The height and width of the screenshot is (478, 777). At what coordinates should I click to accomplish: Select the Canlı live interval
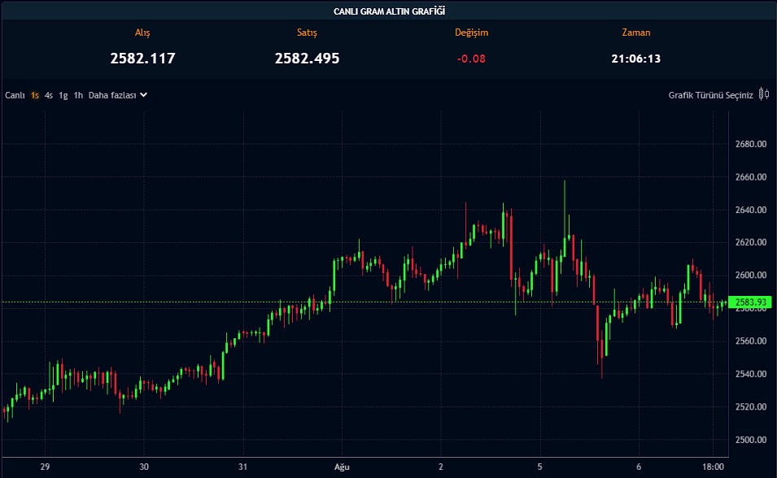15,95
